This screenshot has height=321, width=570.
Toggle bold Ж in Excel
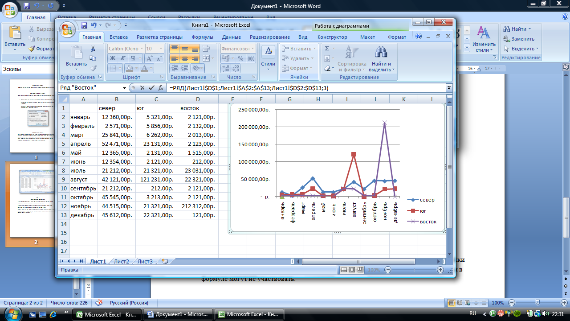coord(112,58)
